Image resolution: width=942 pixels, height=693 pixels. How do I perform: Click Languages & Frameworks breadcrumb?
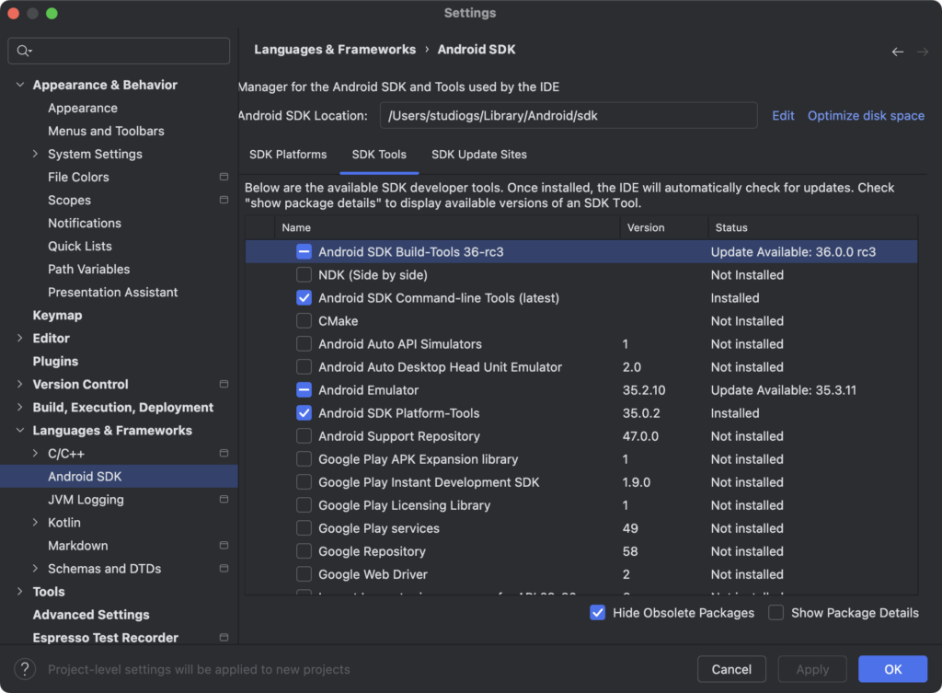[x=335, y=50]
